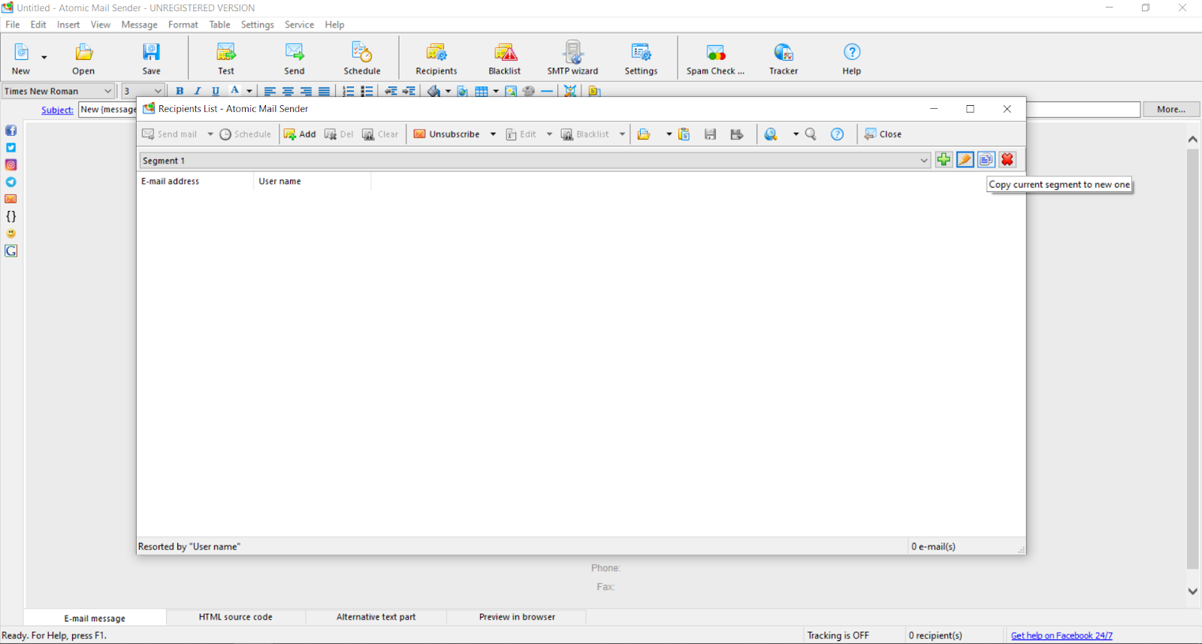Click the More... button
The height and width of the screenshot is (644, 1202).
coord(1171,110)
